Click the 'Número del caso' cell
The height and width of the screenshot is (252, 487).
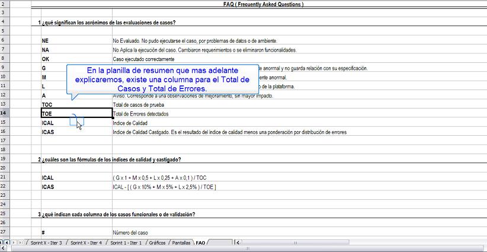click(130, 232)
